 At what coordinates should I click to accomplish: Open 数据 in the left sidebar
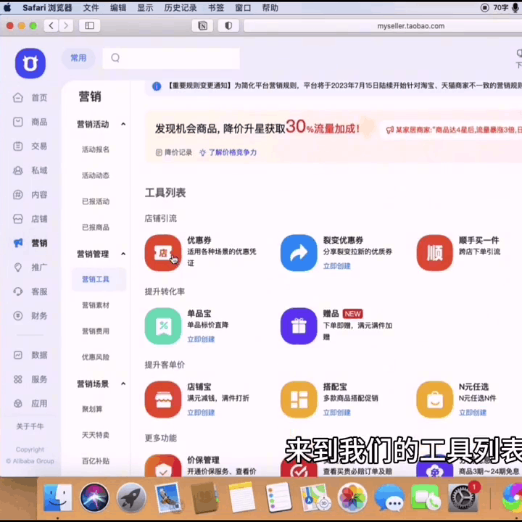(30, 355)
